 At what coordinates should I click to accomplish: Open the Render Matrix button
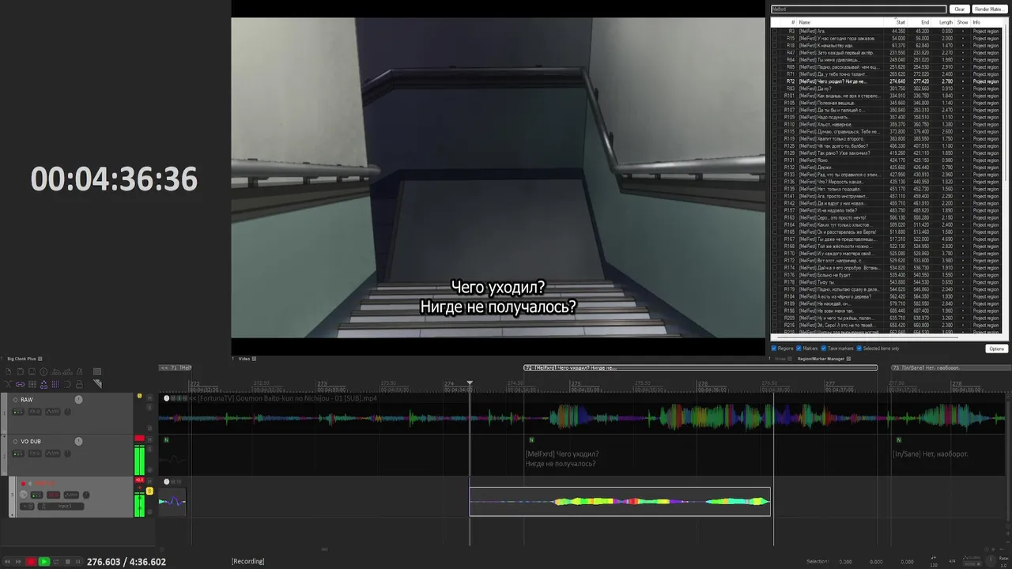pos(988,9)
